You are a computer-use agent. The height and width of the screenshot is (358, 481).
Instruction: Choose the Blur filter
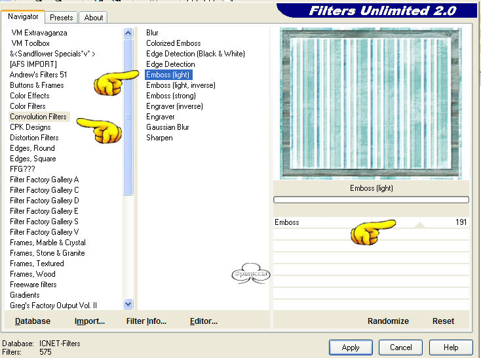coord(152,33)
